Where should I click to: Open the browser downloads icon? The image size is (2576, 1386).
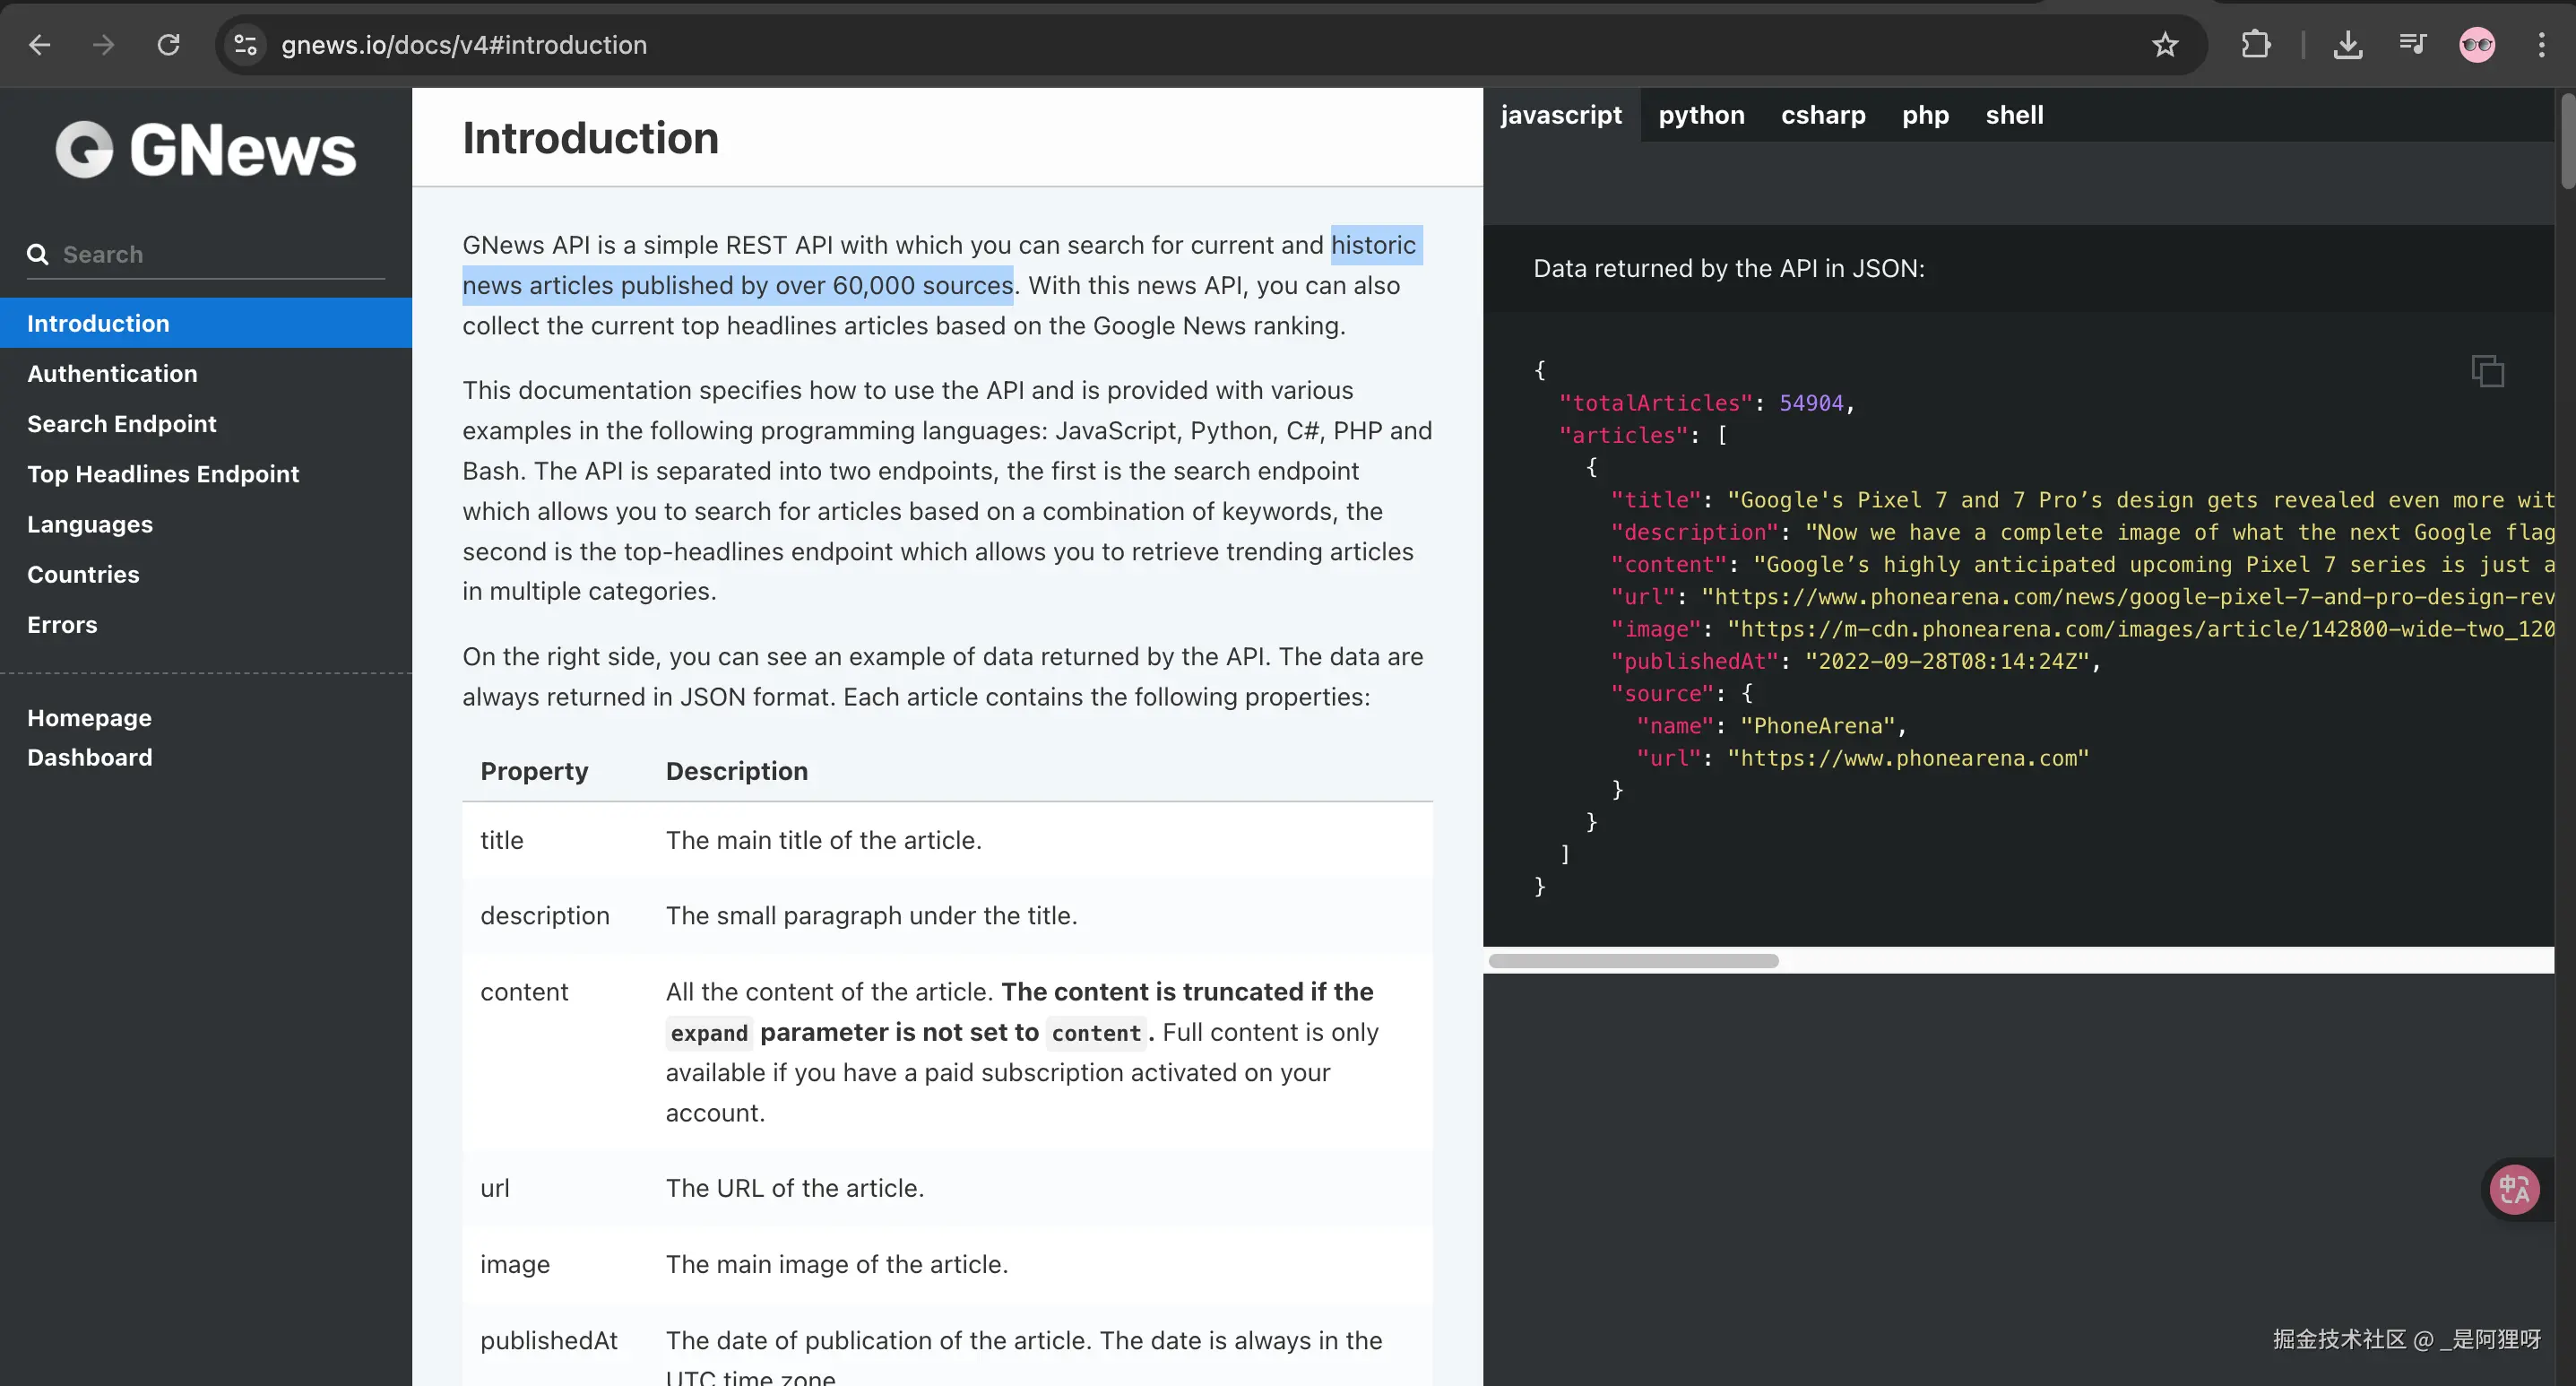(2347, 45)
